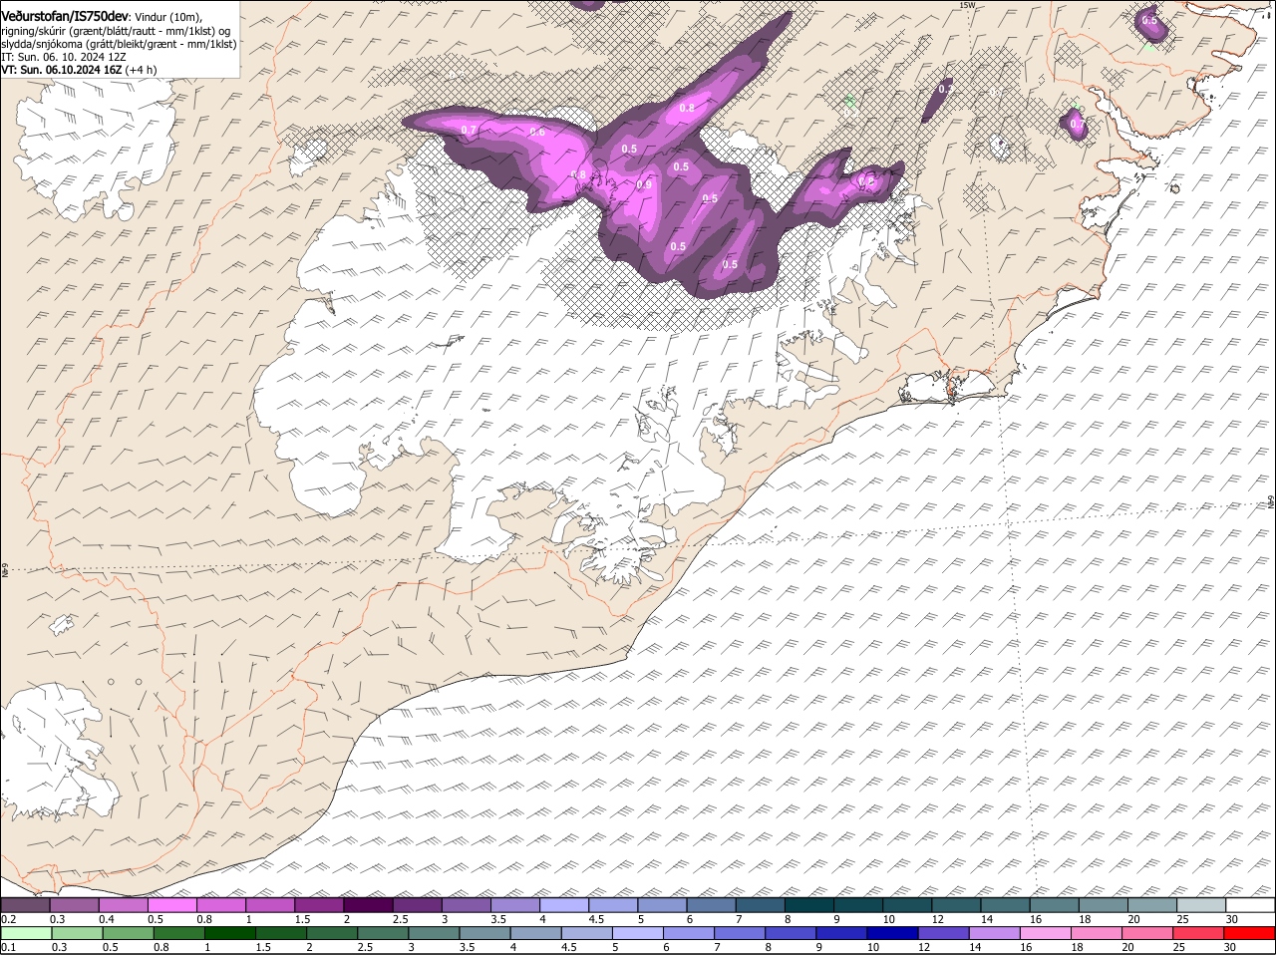Click the bright pink 0.5–0.8 swatch, upper legend
Screen dimensions: 1276x955
click(x=171, y=905)
